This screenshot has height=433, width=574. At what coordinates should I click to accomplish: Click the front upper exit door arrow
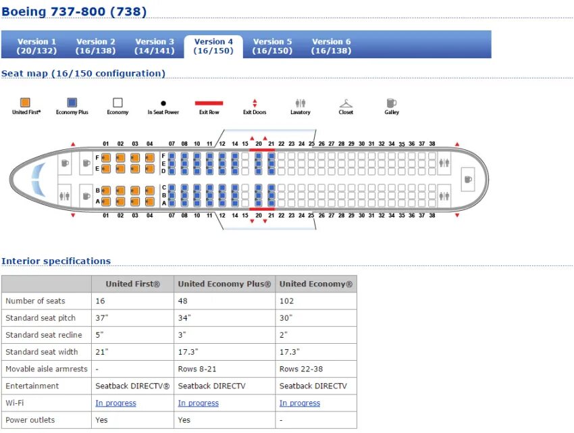[73, 145]
